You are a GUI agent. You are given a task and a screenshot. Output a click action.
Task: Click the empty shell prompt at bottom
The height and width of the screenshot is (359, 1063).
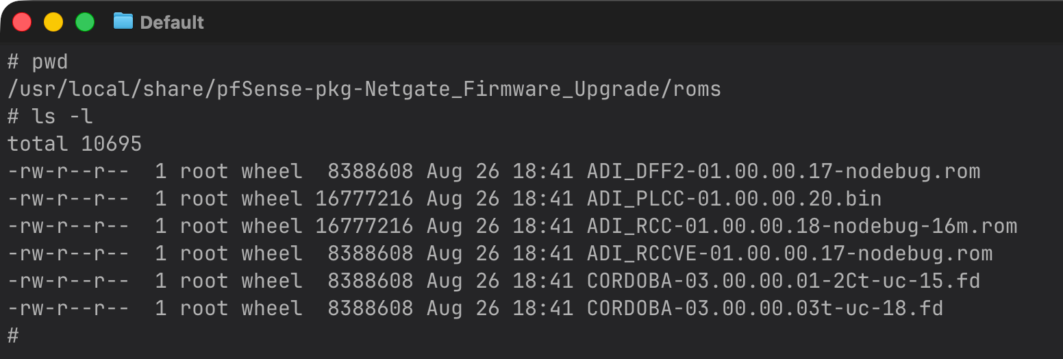pos(13,336)
